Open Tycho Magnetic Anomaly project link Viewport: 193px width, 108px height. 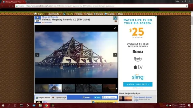[143, 97]
